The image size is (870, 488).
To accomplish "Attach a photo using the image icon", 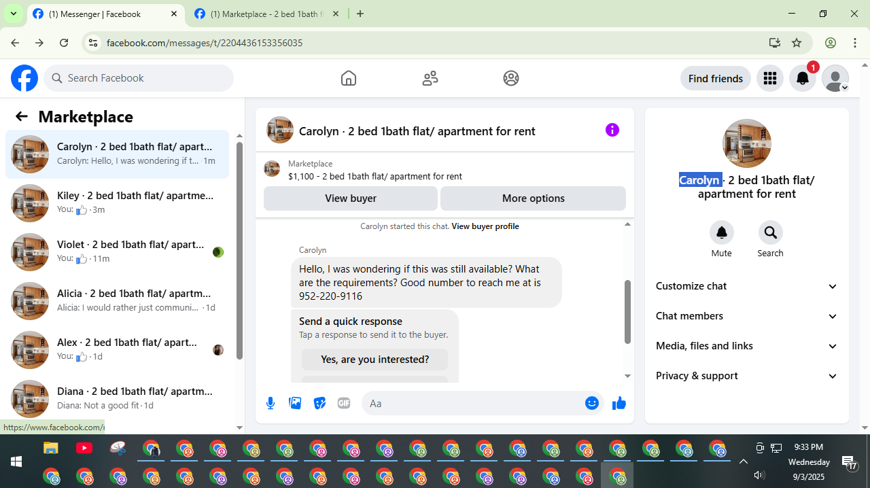I will tap(295, 403).
